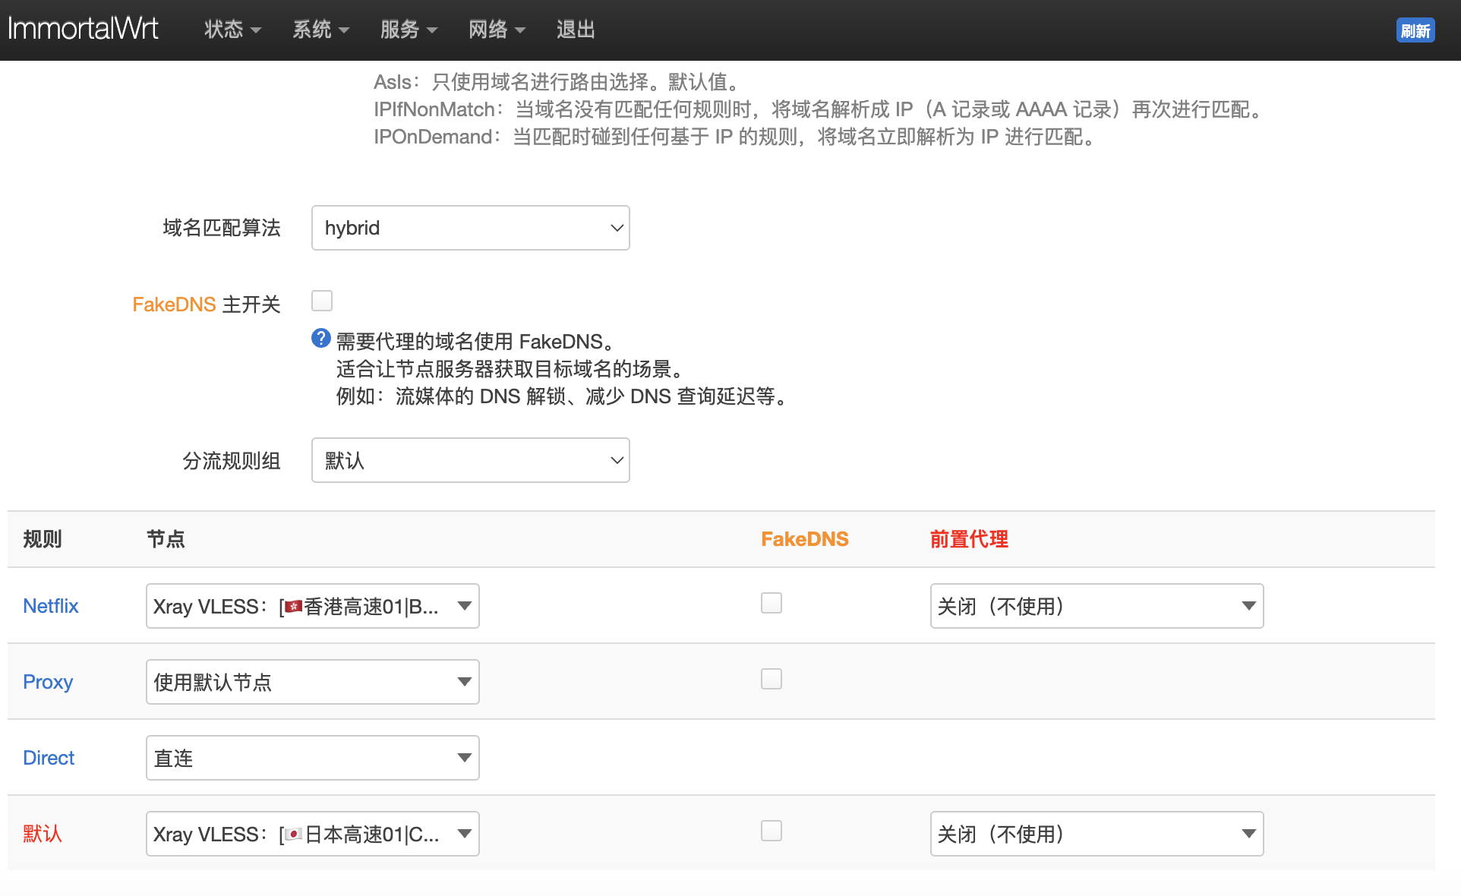The image size is (1461, 896).
Task: Toggle FakeDNS checkbox for Proxy rule
Action: click(x=772, y=679)
